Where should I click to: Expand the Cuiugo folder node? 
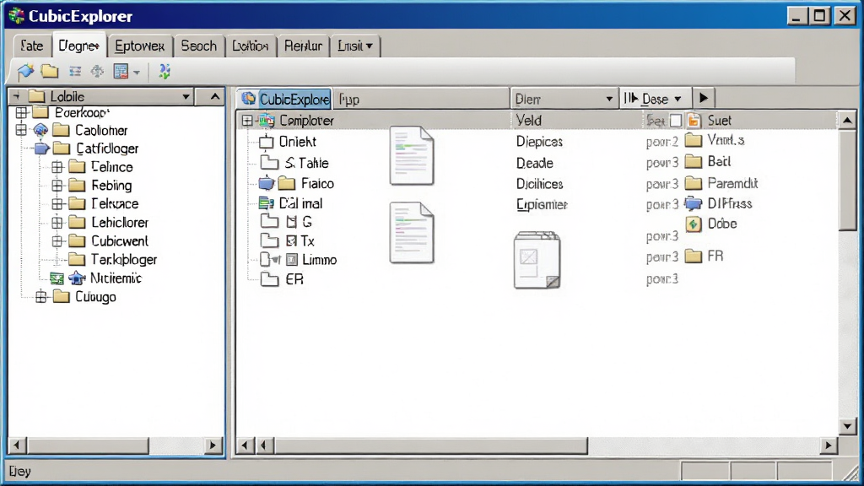40,297
